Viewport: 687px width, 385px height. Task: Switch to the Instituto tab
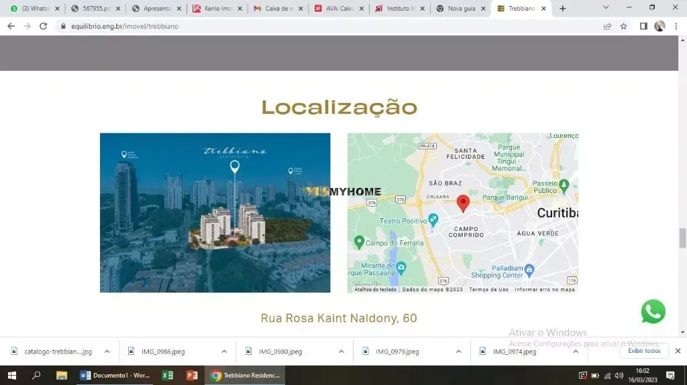[x=400, y=8]
